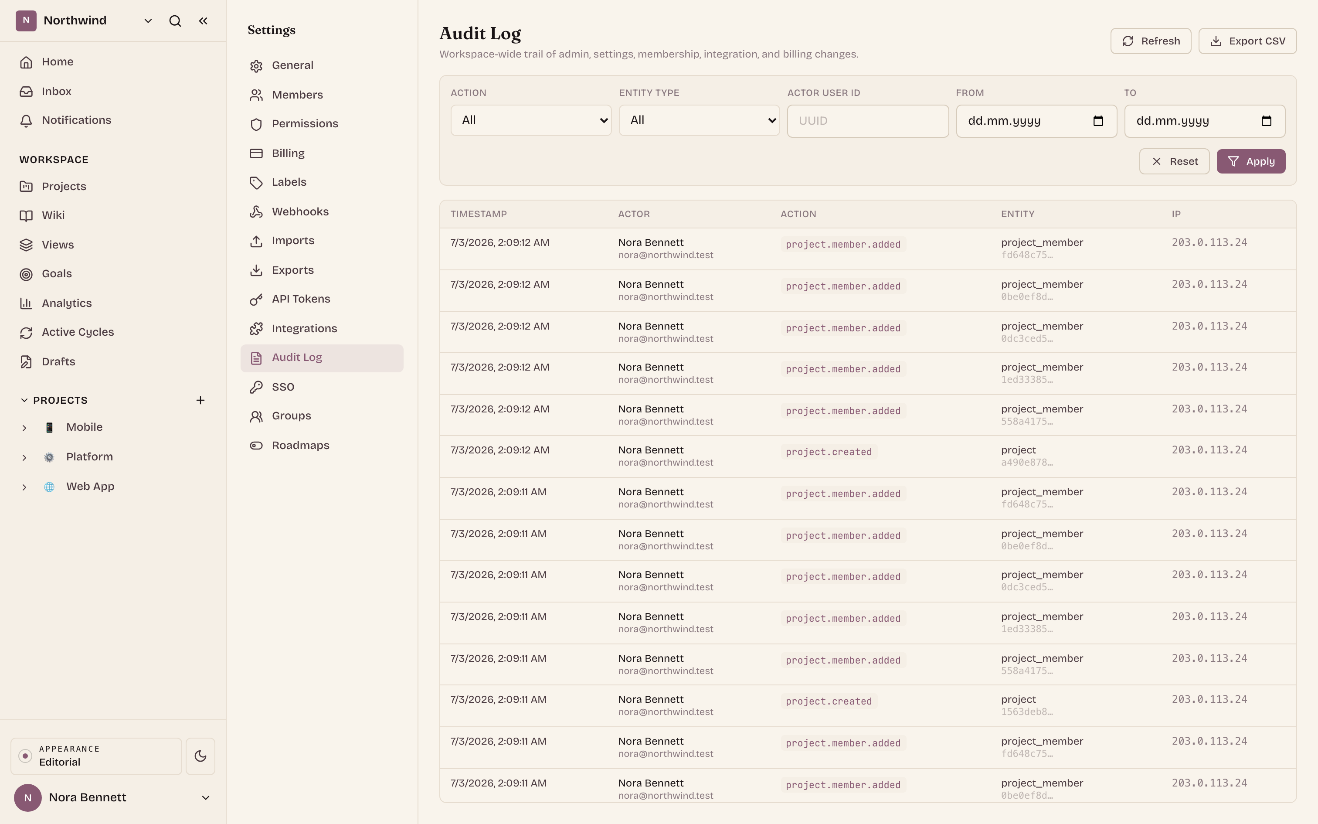Viewport: 1318px width, 824px height.
Task: Click the Billing card icon
Action: [x=256, y=153]
